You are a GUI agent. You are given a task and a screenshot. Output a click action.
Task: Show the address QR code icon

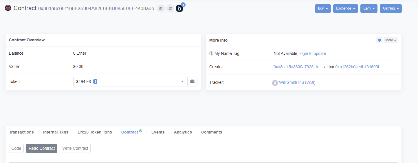pyautogui.click(x=170, y=8)
